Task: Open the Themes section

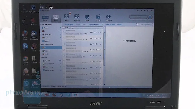Action: [x=109, y=18]
